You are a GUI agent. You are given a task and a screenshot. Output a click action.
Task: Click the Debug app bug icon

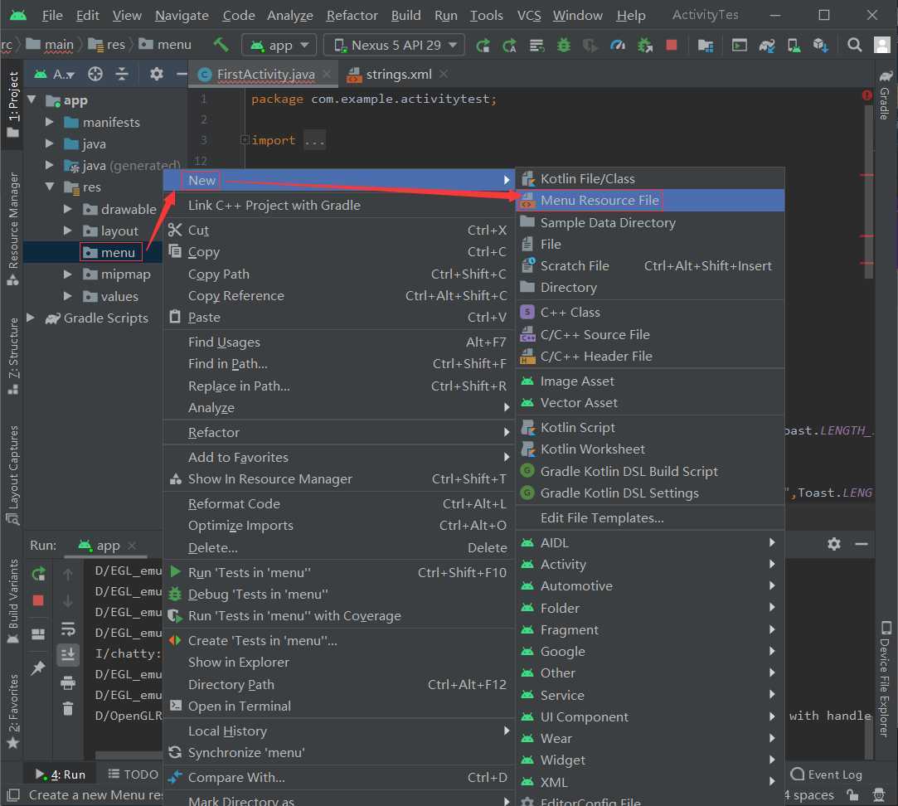point(564,45)
